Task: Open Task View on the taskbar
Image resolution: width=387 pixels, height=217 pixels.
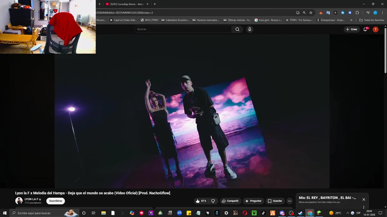Action: [x=93, y=213]
